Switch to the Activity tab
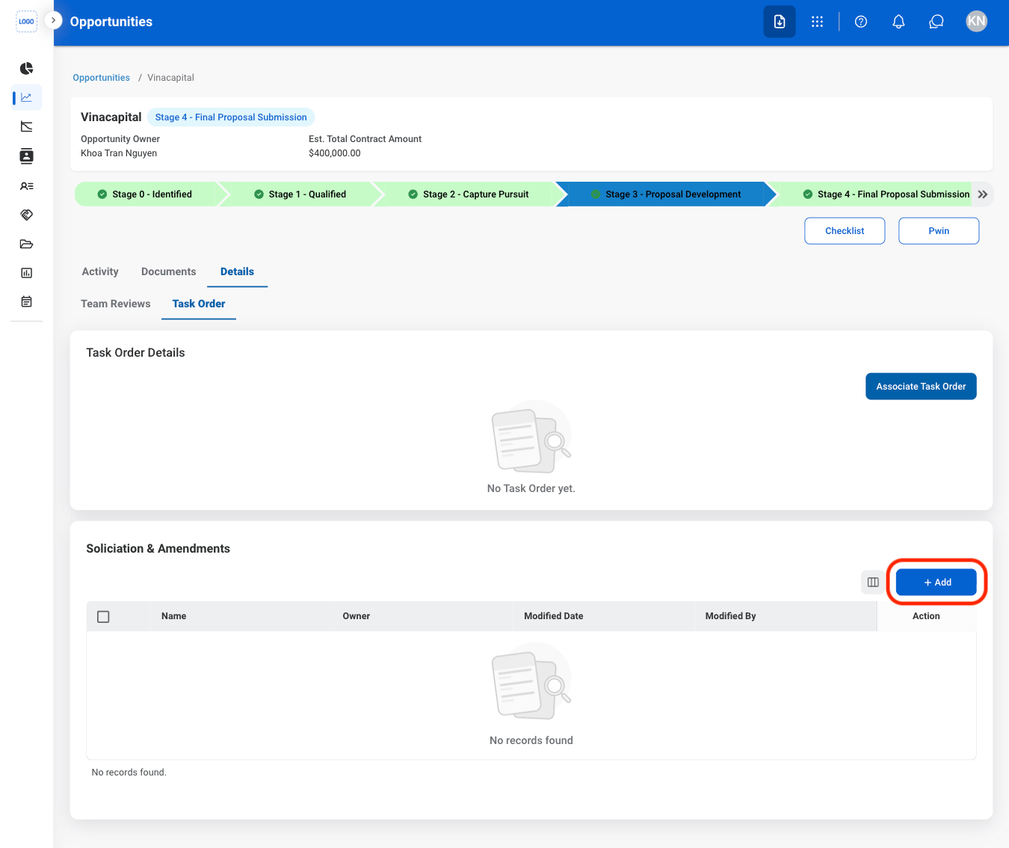The width and height of the screenshot is (1009, 848). tap(100, 272)
